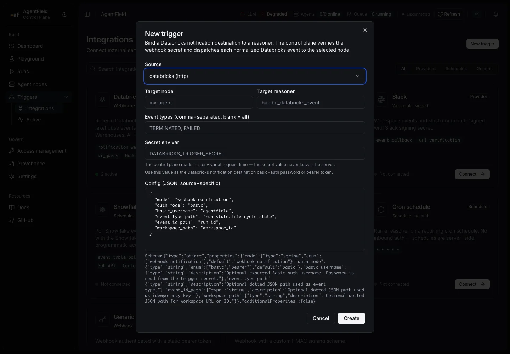Open Access management page
This screenshot has height=354, width=510.
(x=42, y=151)
